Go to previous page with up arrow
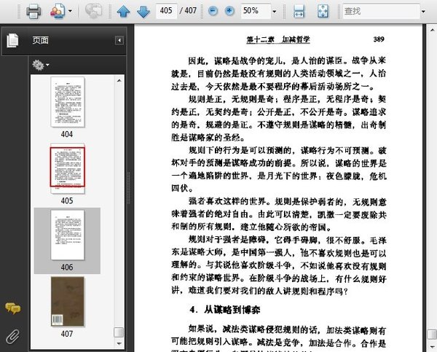This screenshot has width=437, height=352. click(123, 12)
